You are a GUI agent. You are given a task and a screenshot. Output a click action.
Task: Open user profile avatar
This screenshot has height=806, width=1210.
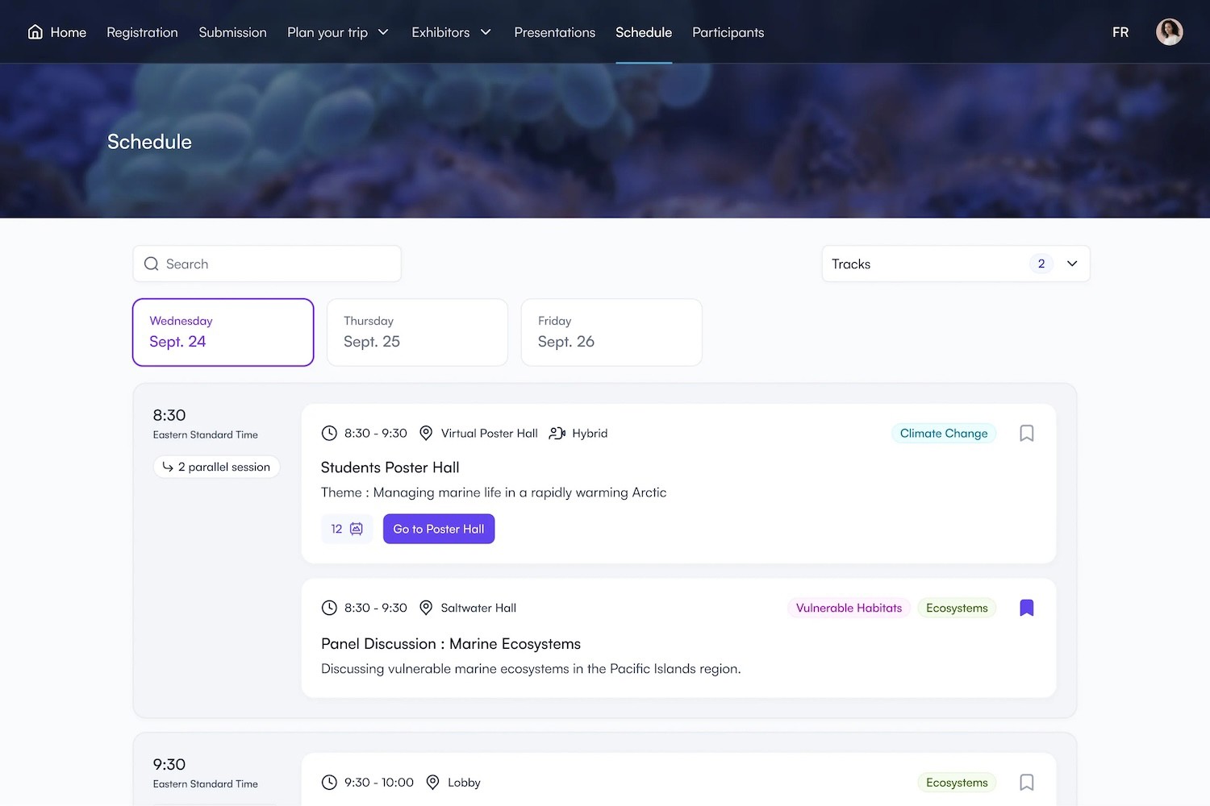coord(1169,32)
